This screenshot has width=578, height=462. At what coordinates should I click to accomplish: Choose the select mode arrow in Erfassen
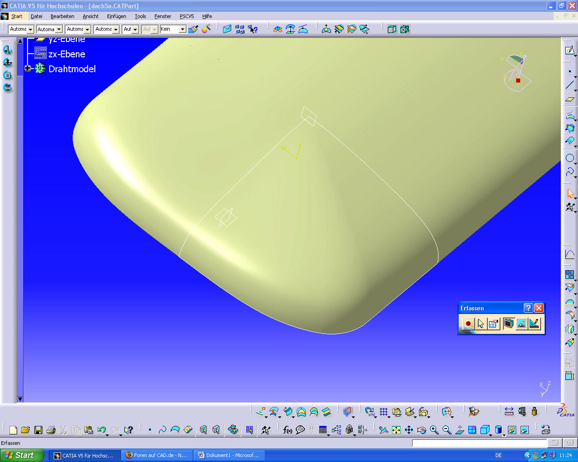[481, 323]
